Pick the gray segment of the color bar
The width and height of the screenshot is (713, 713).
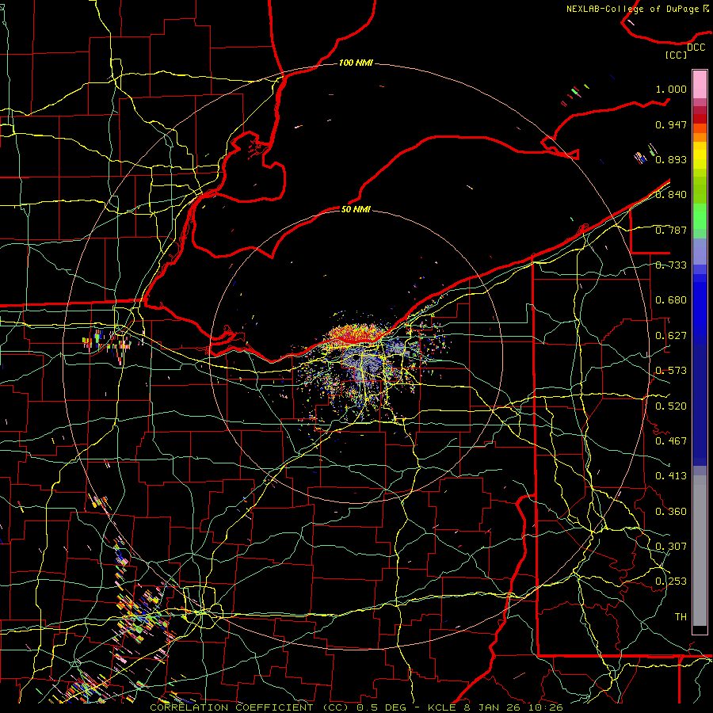(x=700, y=551)
